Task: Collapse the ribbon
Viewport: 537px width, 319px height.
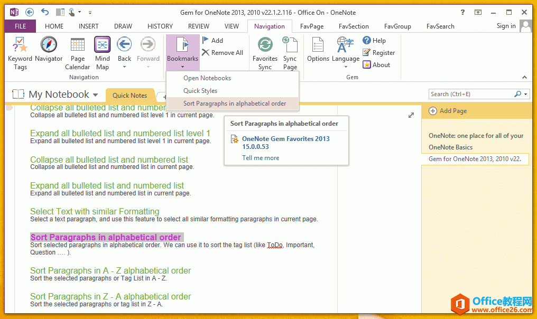Action: (524, 77)
